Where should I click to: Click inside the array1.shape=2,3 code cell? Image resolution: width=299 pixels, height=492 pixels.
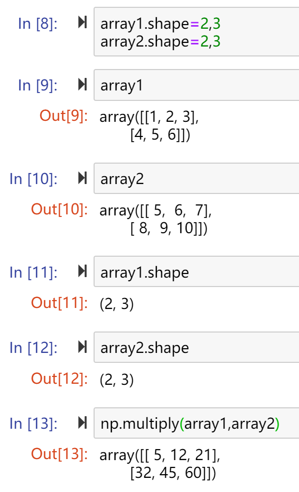tap(197, 32)
